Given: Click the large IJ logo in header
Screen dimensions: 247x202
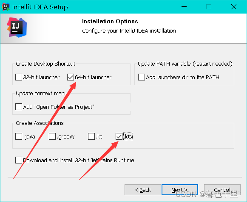Looking at the screenshot, I should pos(17,28).
